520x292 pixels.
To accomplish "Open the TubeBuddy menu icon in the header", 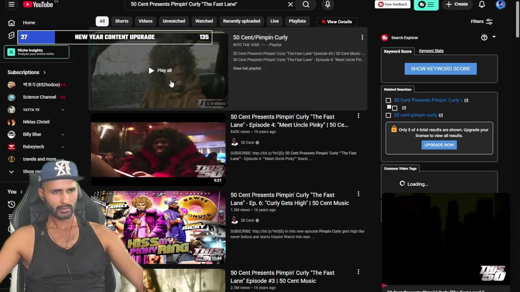I will point(426,4).
